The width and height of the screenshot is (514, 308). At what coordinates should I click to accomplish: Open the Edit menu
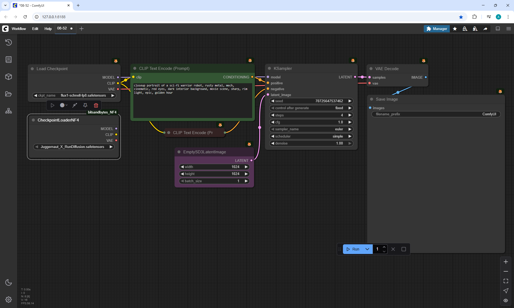35,29
